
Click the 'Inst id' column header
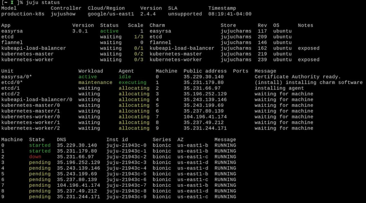click(x=117, y=140)
